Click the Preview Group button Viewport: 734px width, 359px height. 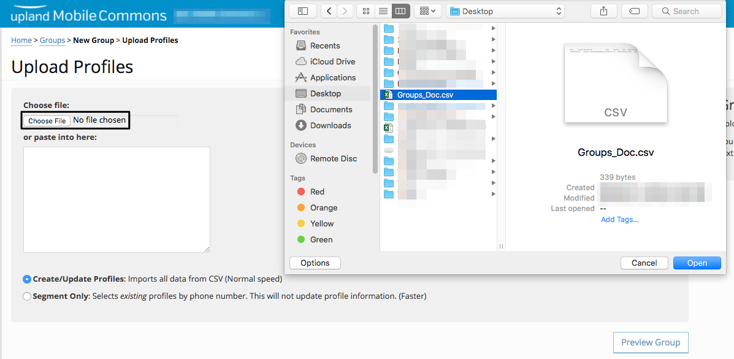[x=651, y=342]
